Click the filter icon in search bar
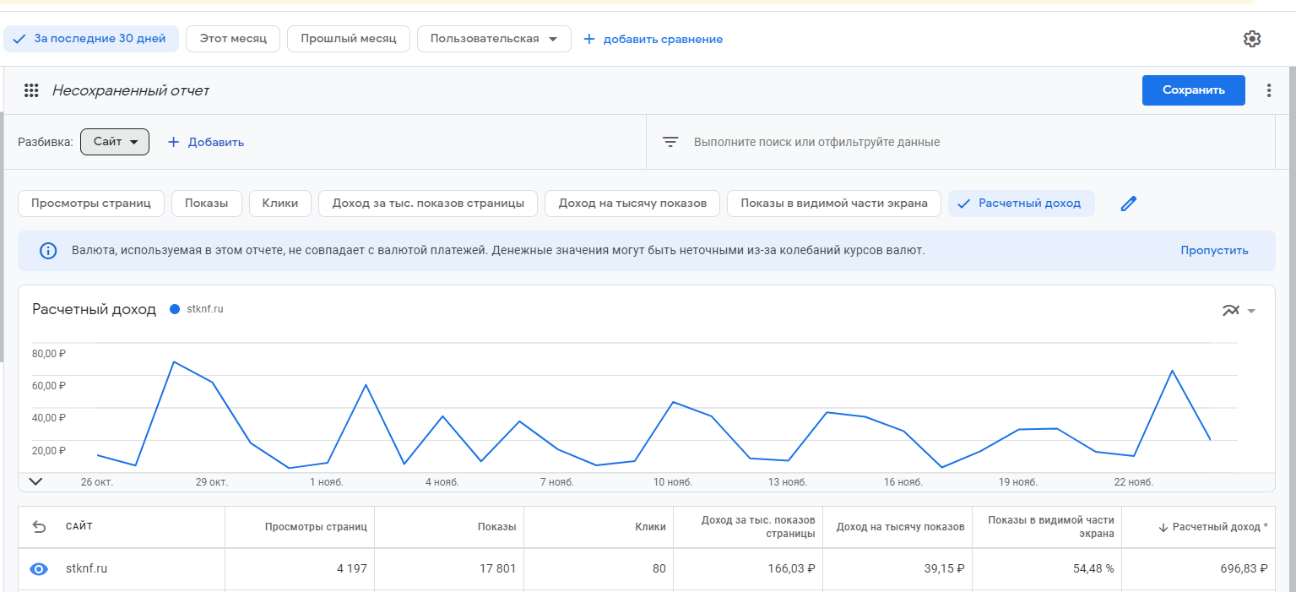This screenshot has height=592, width=1296. (670, 142)
